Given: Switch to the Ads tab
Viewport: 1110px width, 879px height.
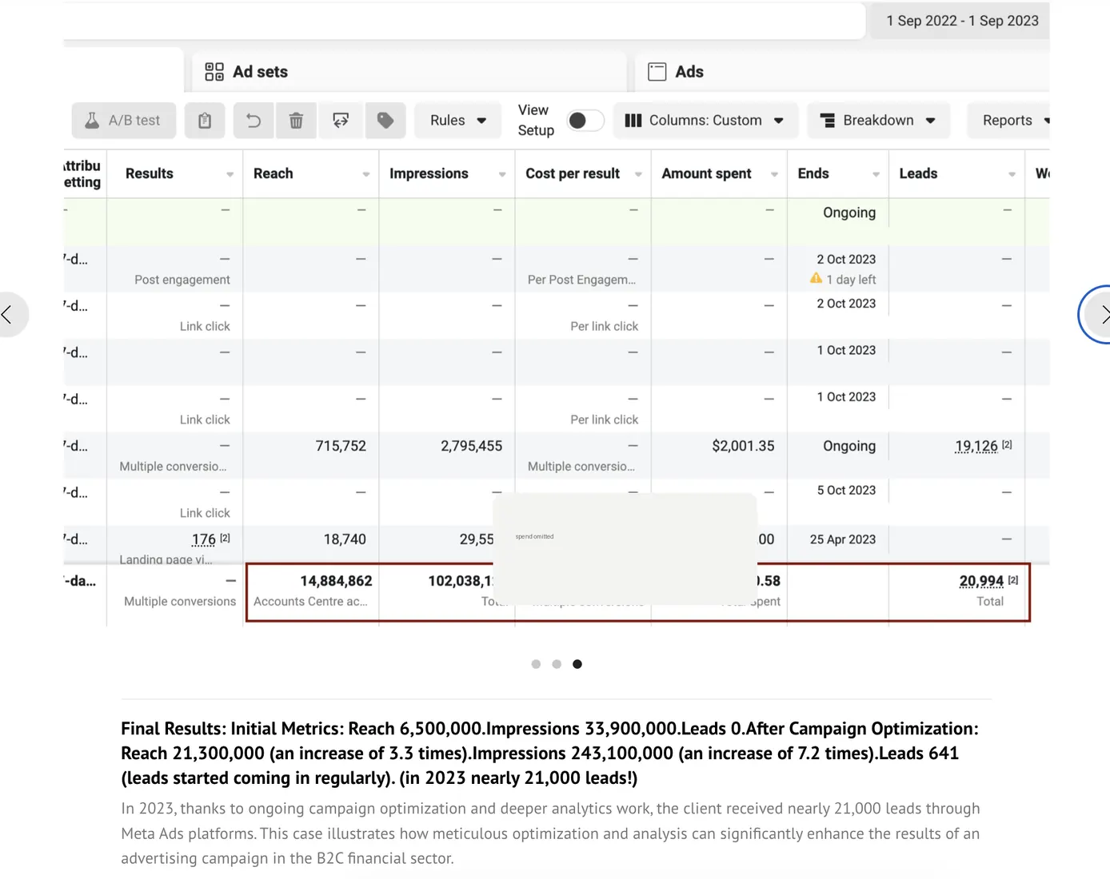Looking at the screenshot, I should tap(841, 72).
